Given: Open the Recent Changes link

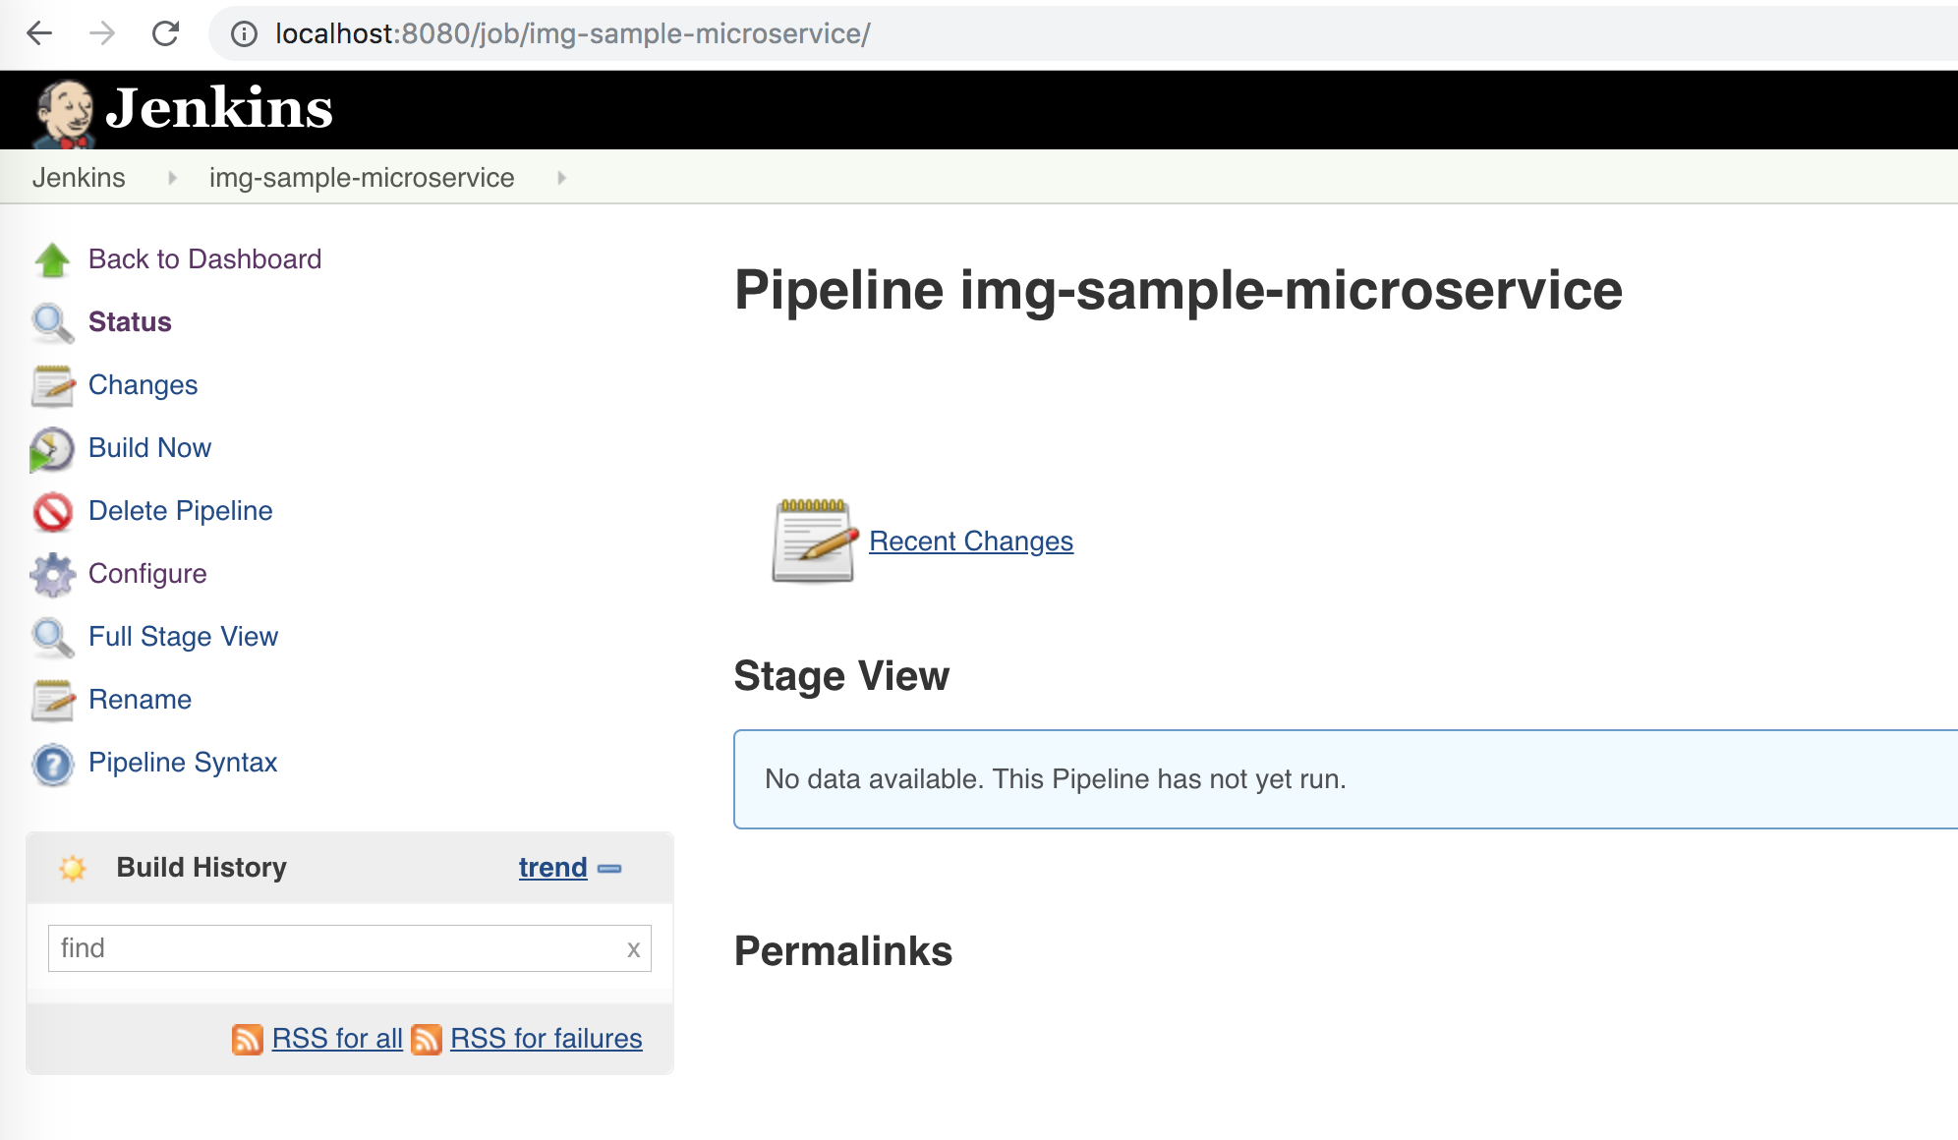Looking at the screenshot, I should [x=971, y=541].
